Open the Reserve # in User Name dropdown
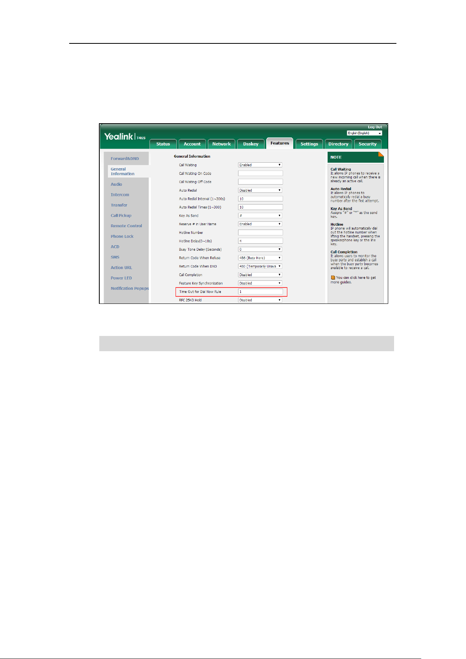This screenshot has height=659, width=466. pos(260,224)
